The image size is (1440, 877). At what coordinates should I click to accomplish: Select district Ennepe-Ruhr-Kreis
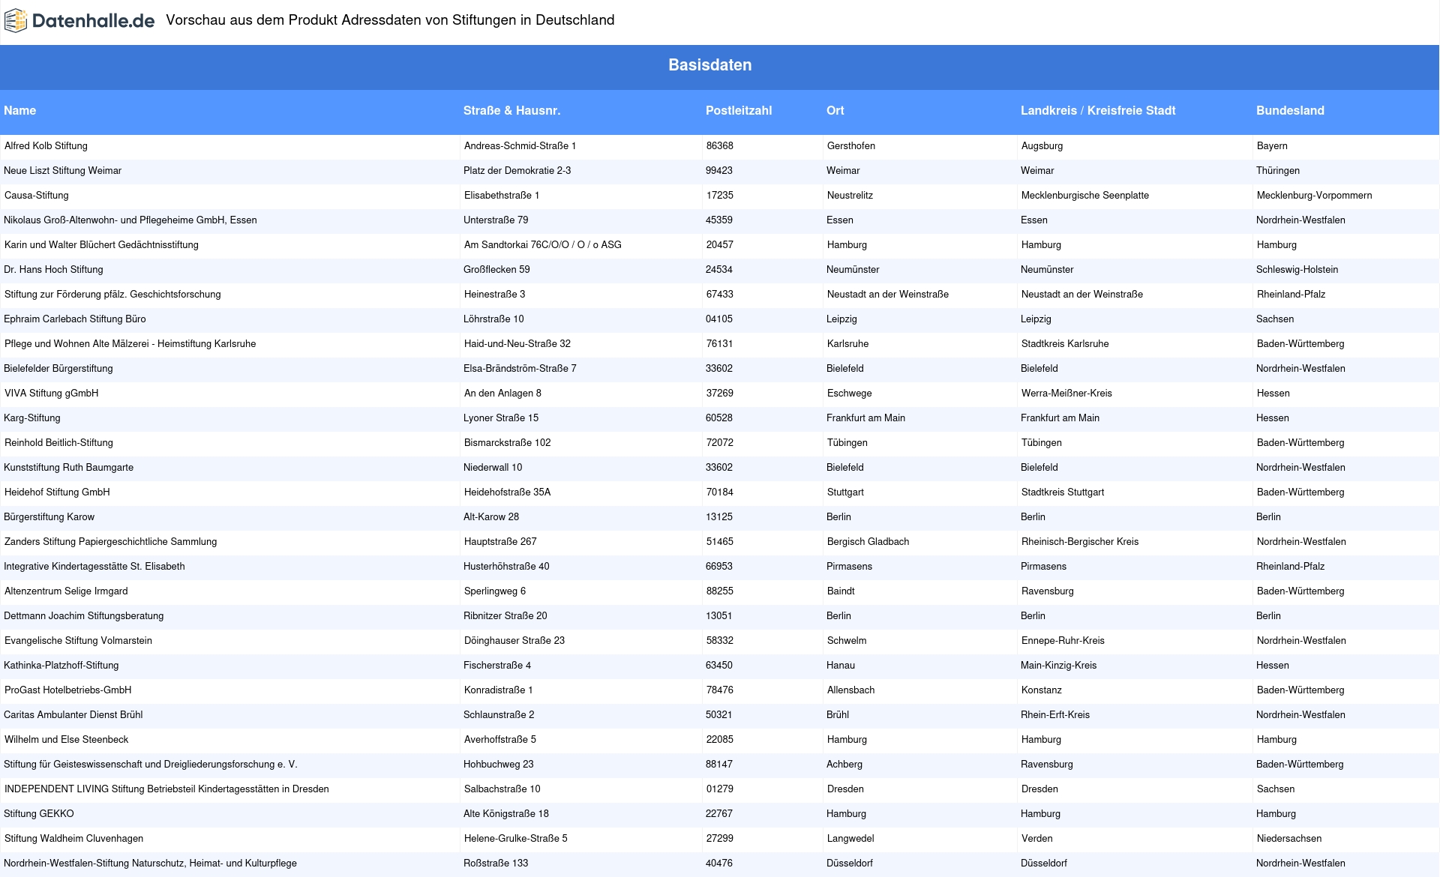(x=1063, y=641)
